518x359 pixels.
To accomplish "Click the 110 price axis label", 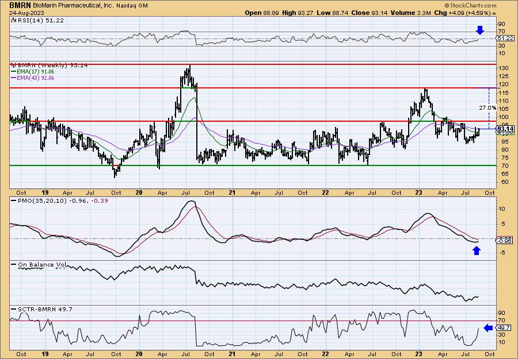I will 504,101.
